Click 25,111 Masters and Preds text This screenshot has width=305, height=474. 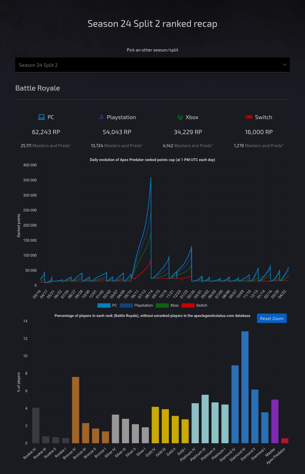pos(46,146)
